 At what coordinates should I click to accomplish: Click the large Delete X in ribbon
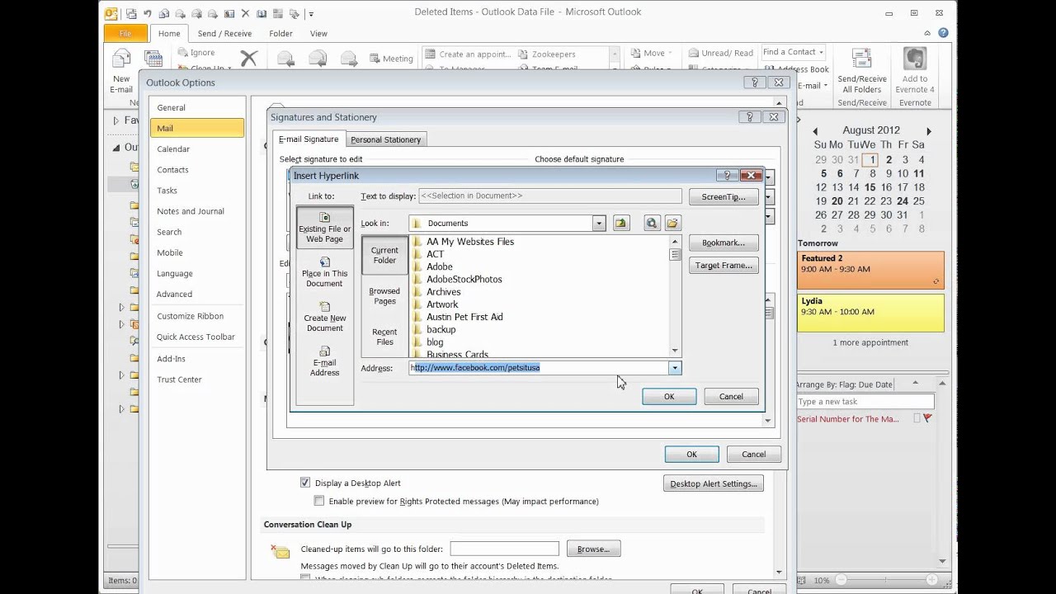(248, 58)
